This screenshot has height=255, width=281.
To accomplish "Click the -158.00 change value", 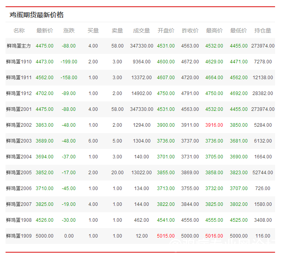I will 69,78.
